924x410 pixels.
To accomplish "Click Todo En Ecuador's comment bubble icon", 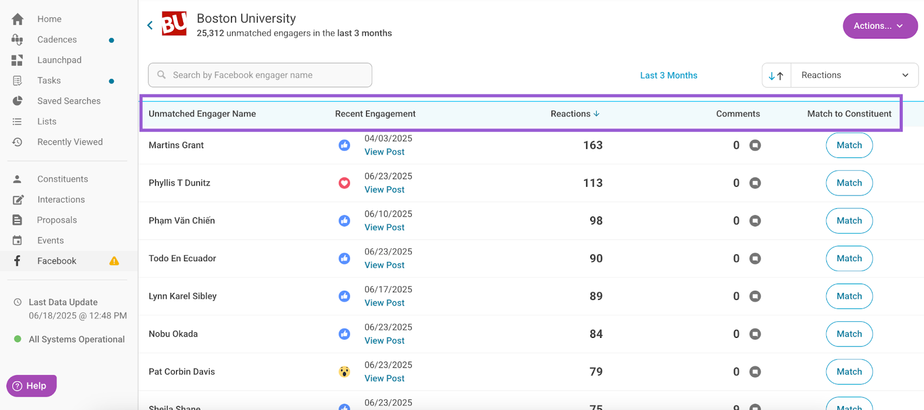I will tap(755, 258).
